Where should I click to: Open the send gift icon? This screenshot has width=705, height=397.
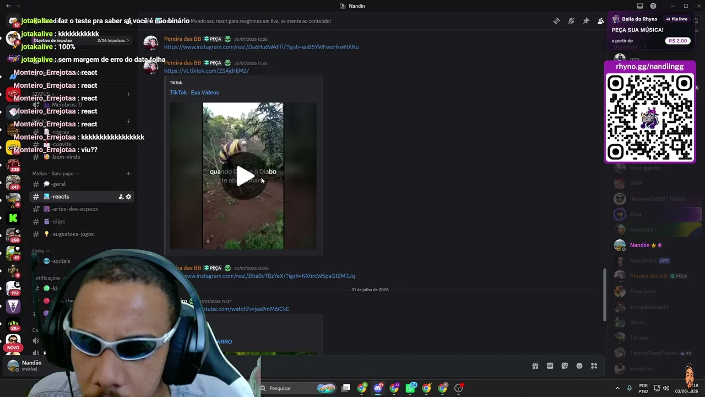[535, 366]
